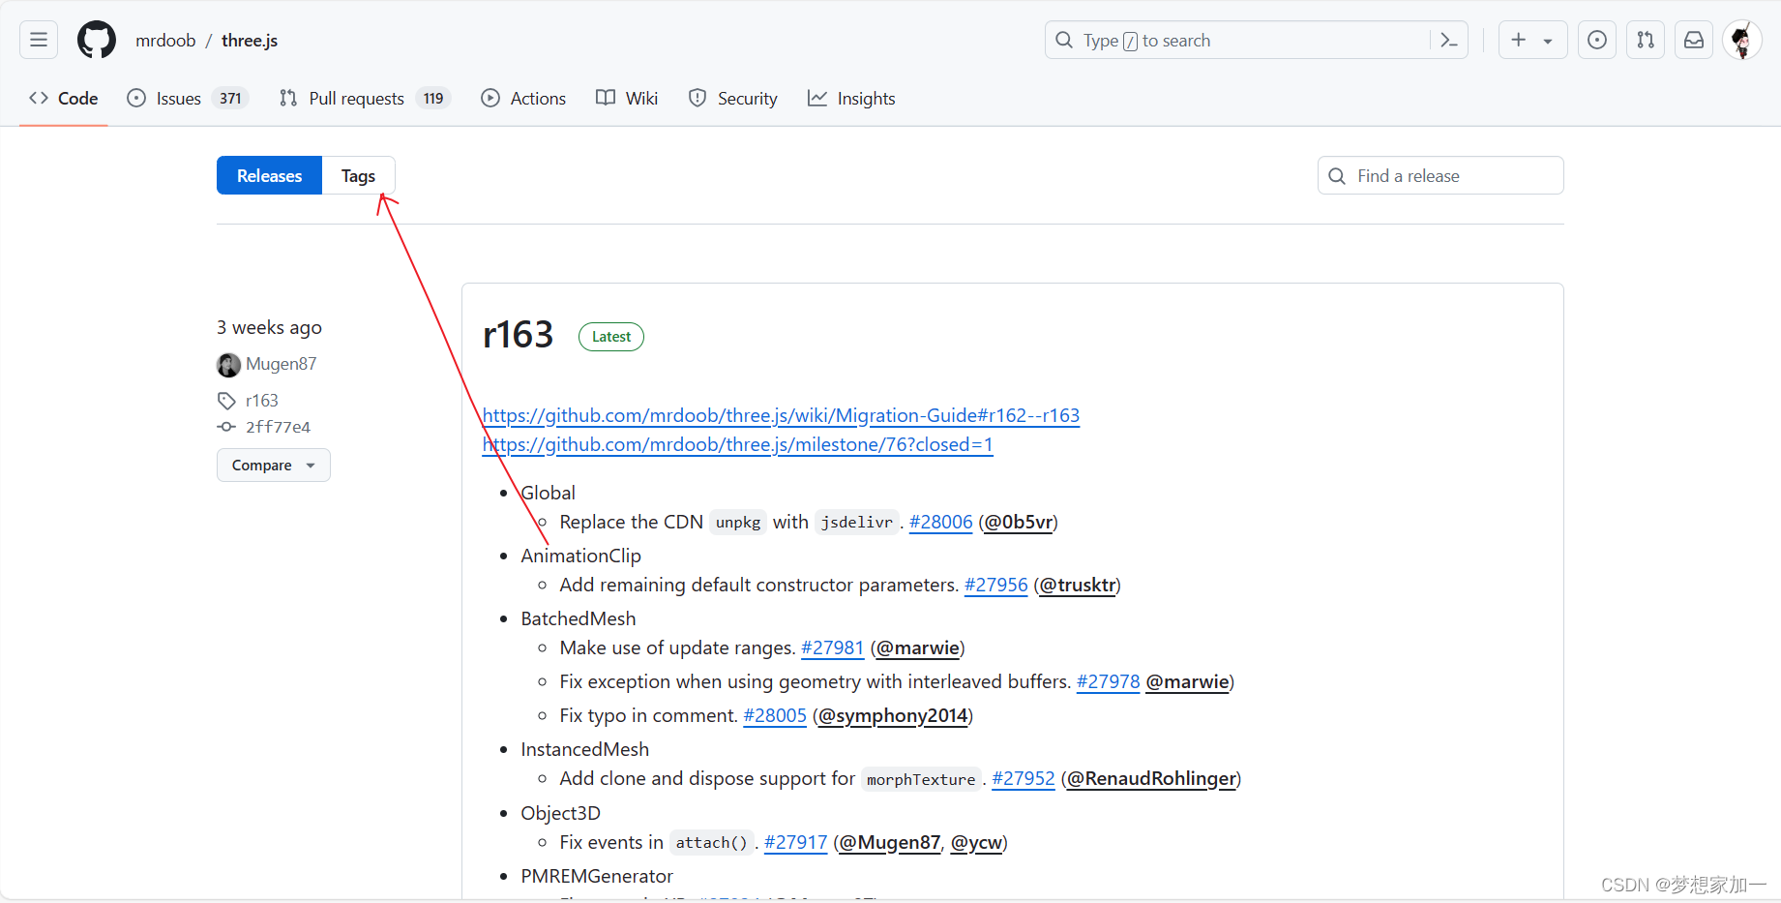Open pull request #28005
This screenshot has width=1781, height=903.
pyautogui.click(x=774, y=715)
